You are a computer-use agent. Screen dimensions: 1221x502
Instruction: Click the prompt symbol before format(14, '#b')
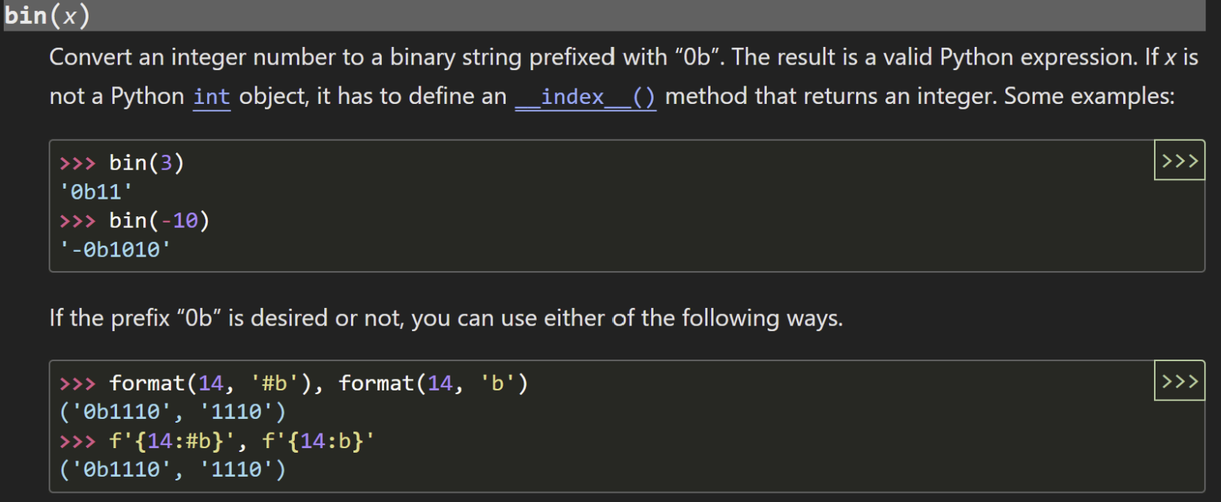pyautogui.click(x=77, y=383)
